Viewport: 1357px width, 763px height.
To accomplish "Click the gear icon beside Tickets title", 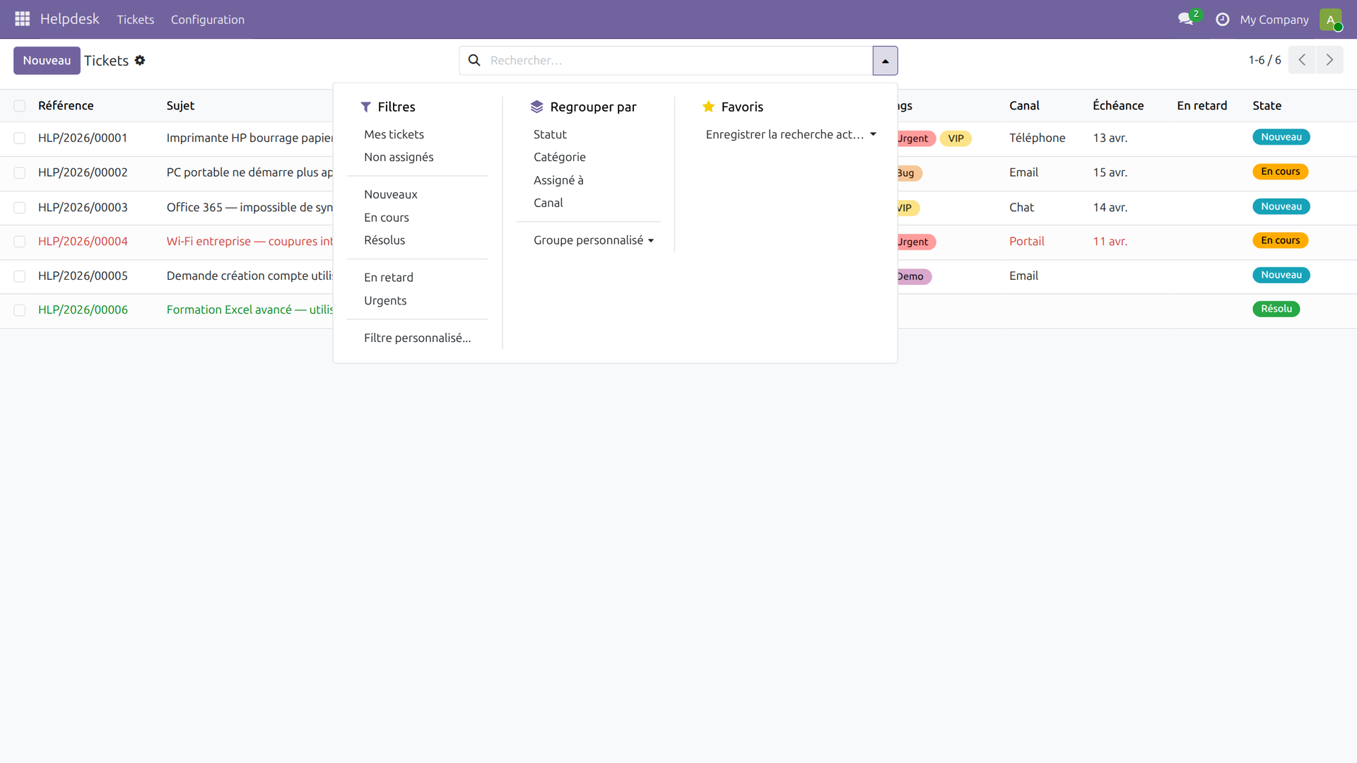I will pyautogui.click(x=140, y=60).
